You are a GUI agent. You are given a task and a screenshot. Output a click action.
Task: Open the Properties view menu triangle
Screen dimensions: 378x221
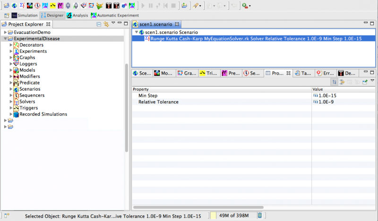pos(372,80)
